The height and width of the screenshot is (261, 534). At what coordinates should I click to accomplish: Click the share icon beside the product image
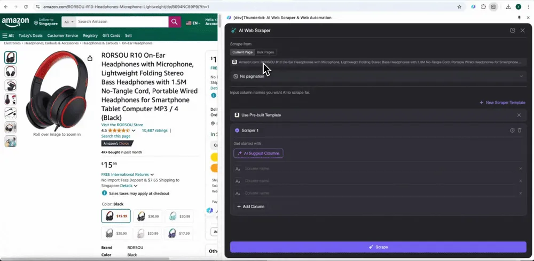pyautogui.click(x=90, y=58)
